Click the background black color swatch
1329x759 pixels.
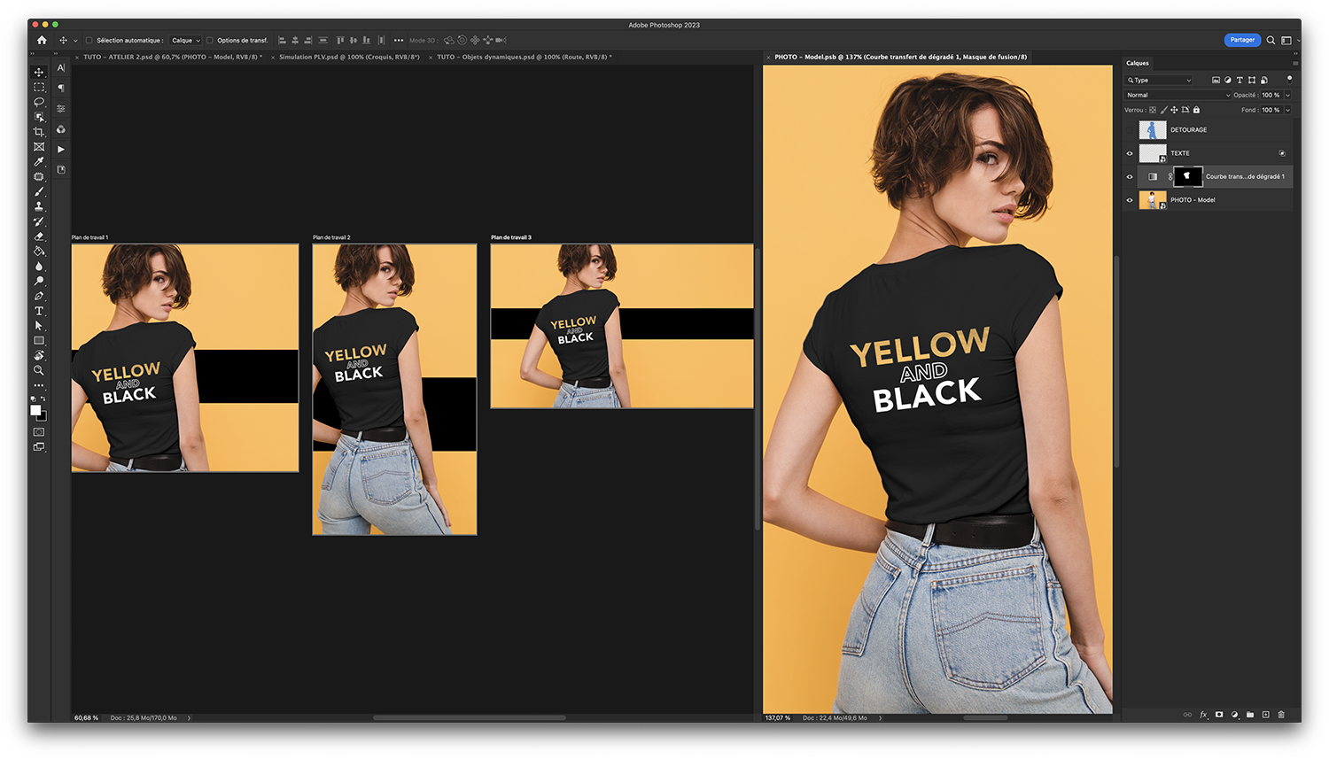[43, 416]
